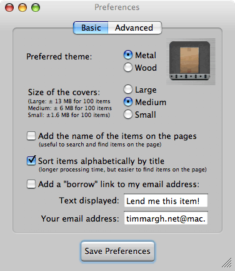Choose Small cover size

coord(128,115)
